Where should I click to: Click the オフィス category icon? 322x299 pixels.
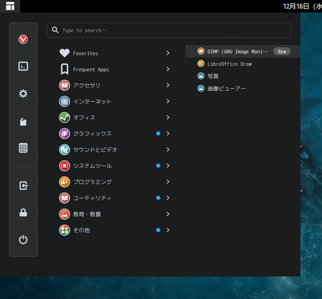(64, 117)
